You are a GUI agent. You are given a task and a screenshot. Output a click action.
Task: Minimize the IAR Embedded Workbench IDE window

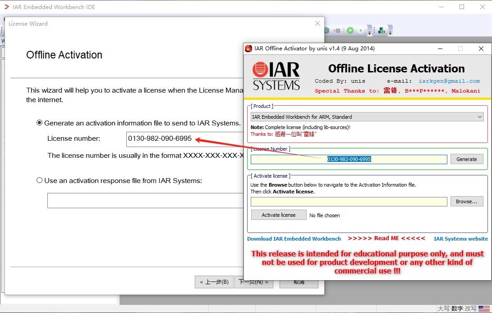point(441,7)
